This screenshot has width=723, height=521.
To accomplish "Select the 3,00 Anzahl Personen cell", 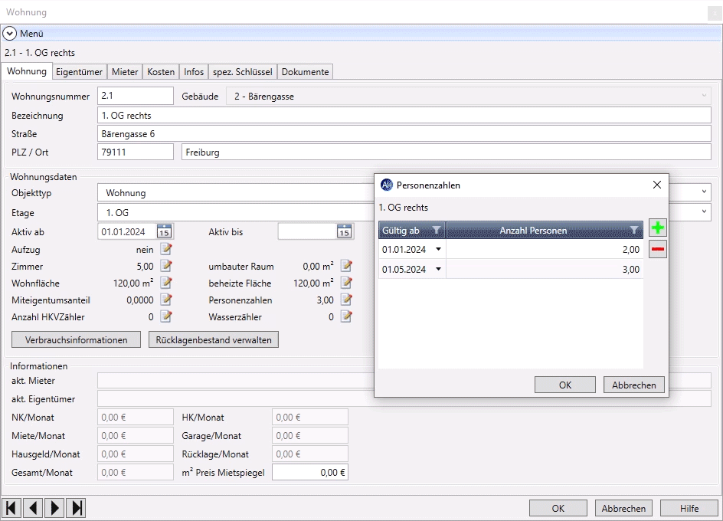I will [x=545, y=269].
